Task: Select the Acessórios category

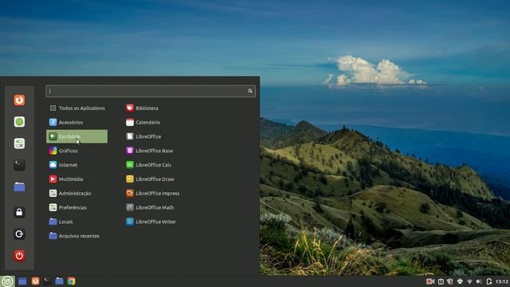Action: 76,122
